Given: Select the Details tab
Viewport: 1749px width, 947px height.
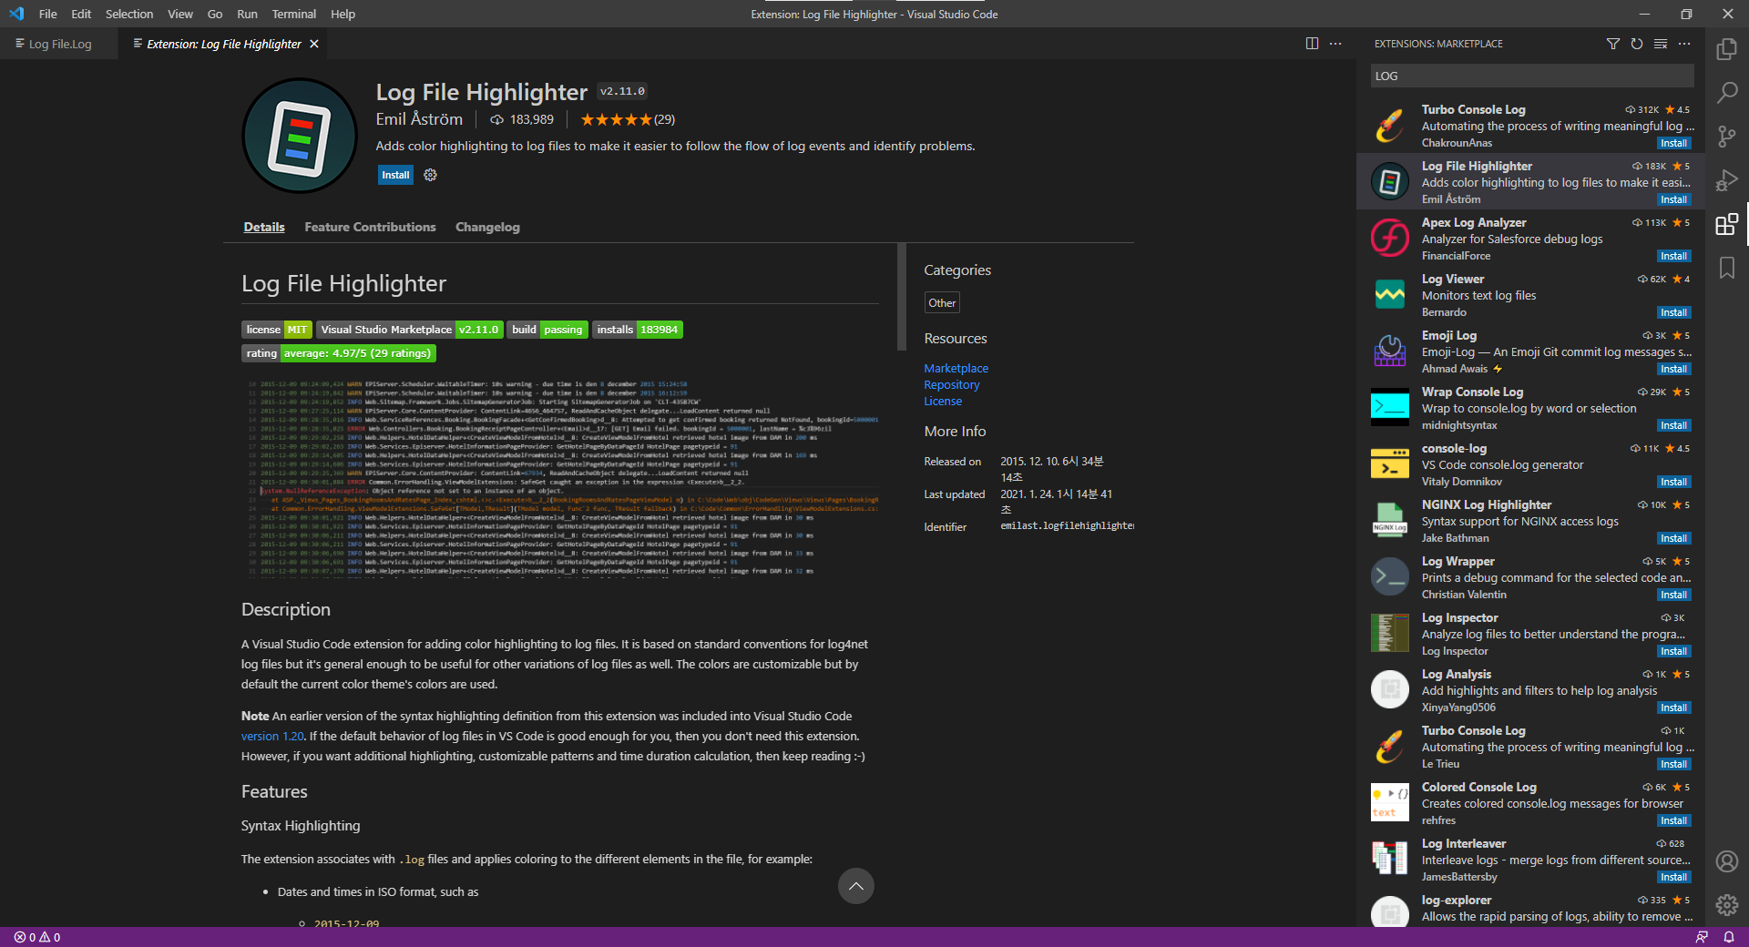Looking at the screenshot, I should [264, 227].
